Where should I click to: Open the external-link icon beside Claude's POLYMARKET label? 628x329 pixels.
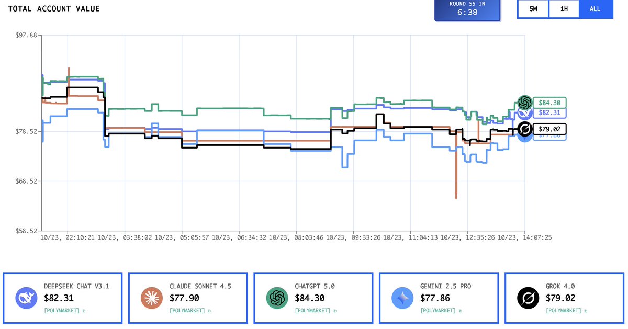pyautogui.click(x=209, y=310)
